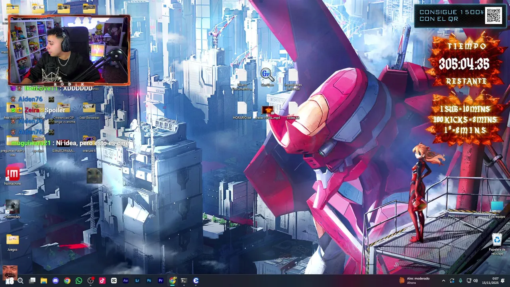Select the codes.txt file icon
The width and height of the screenshot is (510, 287).
293,110
